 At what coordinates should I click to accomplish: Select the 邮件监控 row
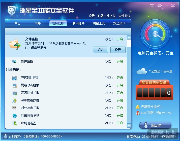66,61
